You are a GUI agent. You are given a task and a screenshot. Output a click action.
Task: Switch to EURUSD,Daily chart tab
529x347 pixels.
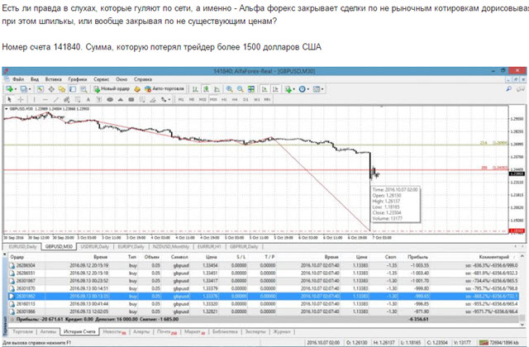point(22,246)
